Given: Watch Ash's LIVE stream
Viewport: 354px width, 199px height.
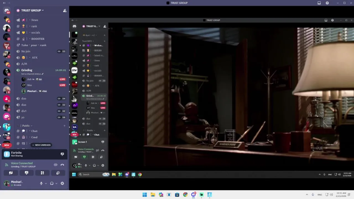Looking at the screenshot, I should click(x=63, y=79).
